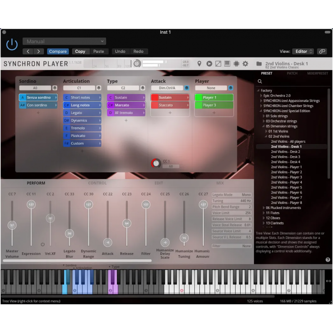
Task: Open the CPU performance options icon
Action: (236, 63)
